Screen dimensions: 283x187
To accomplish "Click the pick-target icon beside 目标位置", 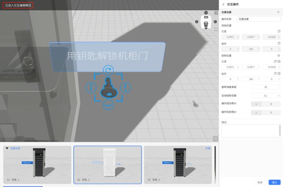I will point(279,55).
